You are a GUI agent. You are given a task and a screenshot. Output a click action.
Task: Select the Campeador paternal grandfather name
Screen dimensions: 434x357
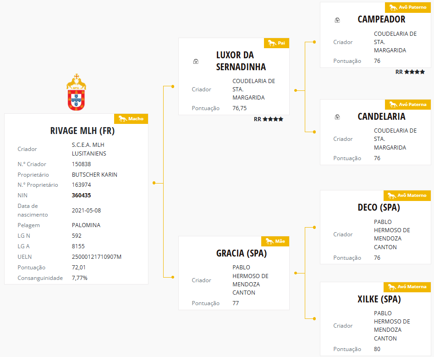[x=381, y=19]
